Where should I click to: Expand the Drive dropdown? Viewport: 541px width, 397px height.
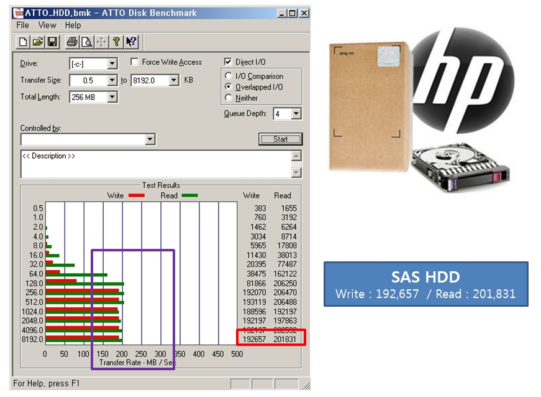(112, 63)
